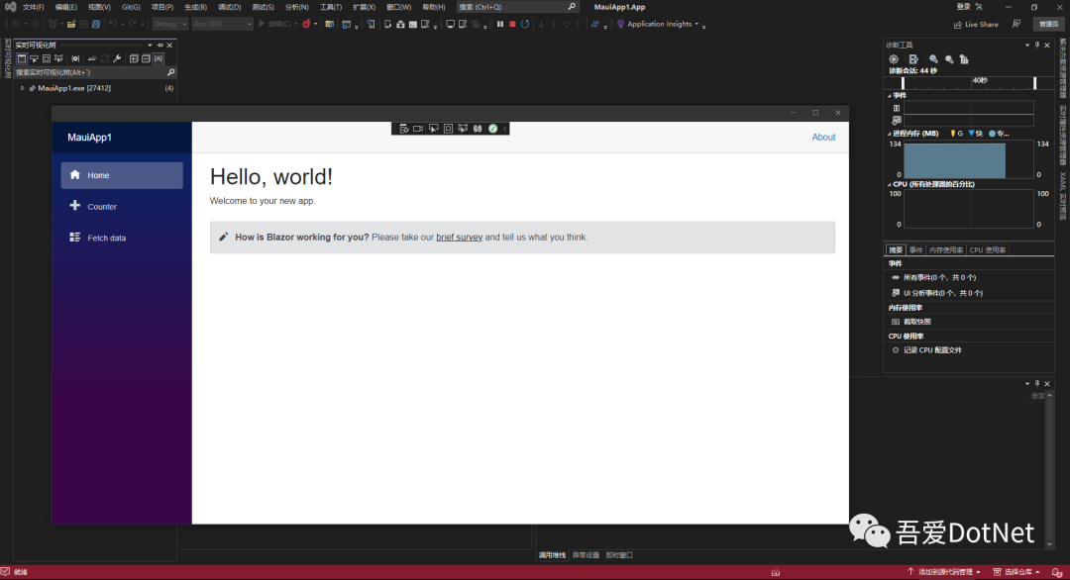Collapse the Events section in diagnostics

pyautogui.click(x=889, y=96)
